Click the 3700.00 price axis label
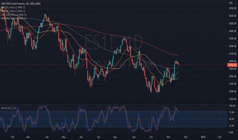 233,84
